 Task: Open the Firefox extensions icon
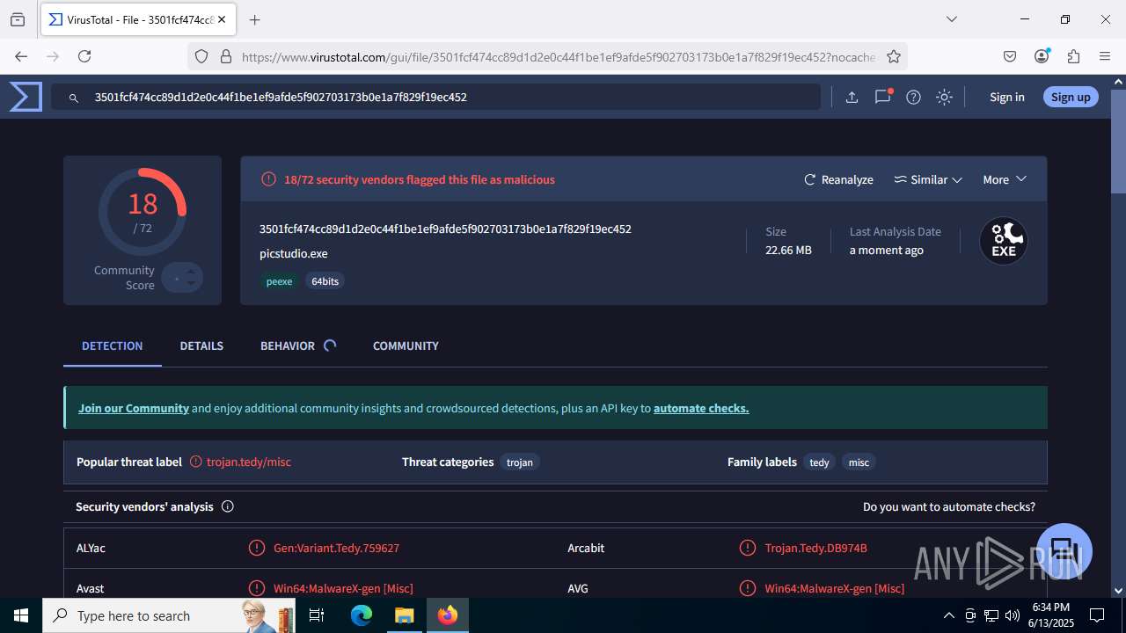(x=1073, y=56)
